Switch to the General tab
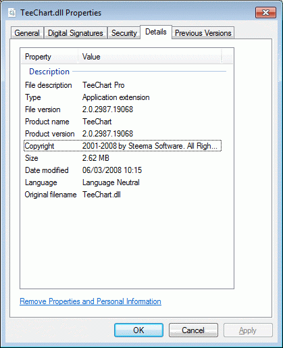 point(27,33)
